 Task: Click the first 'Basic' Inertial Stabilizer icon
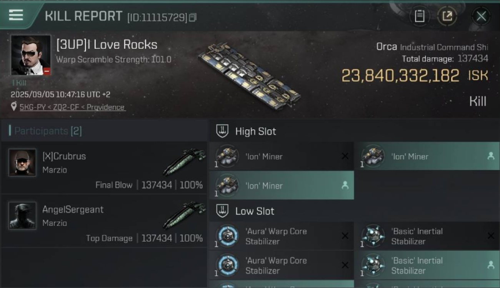[373, 235]
